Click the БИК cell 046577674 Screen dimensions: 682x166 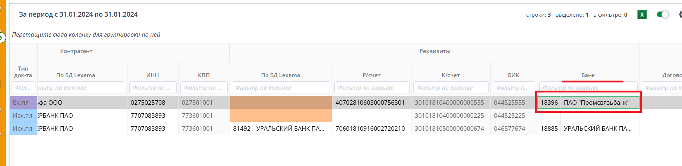[509, 128]
